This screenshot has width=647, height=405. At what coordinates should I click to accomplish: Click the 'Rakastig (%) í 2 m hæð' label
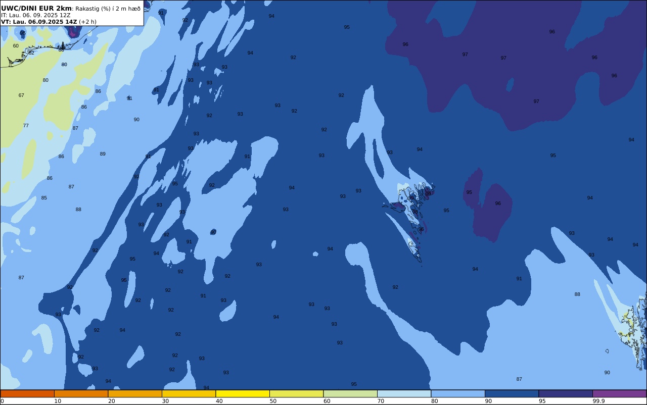[108, 9]
